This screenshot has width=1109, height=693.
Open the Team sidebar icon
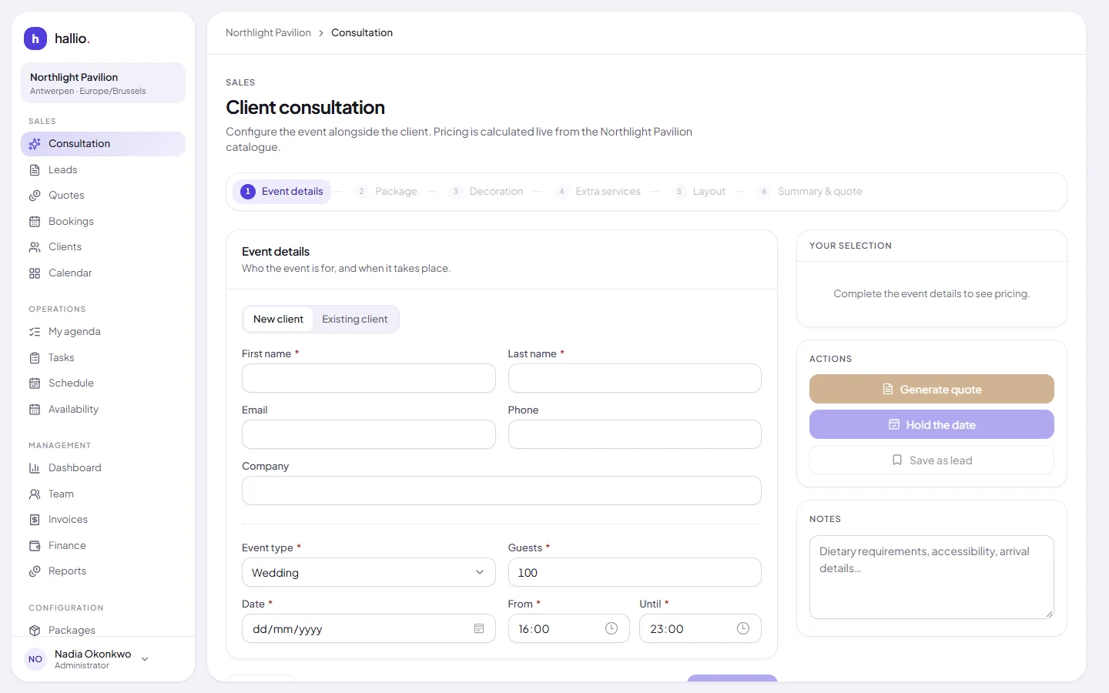point(35,494)
